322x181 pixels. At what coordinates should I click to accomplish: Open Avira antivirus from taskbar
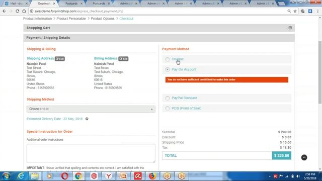point(138,176)
